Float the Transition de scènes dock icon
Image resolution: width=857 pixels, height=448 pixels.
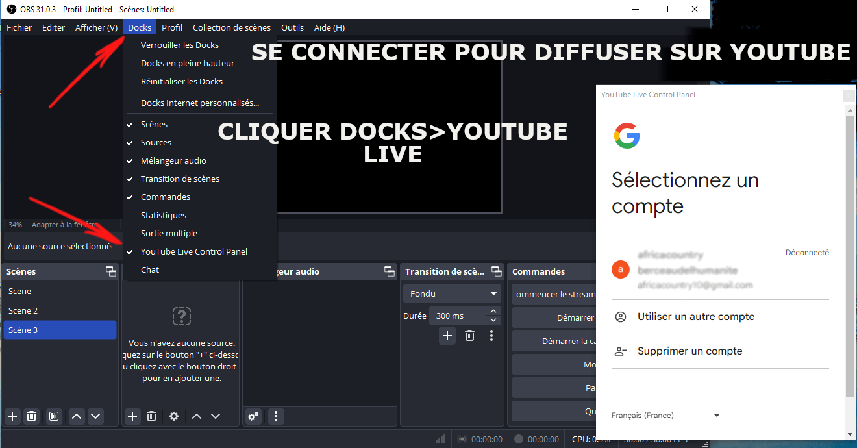point(497,271)
